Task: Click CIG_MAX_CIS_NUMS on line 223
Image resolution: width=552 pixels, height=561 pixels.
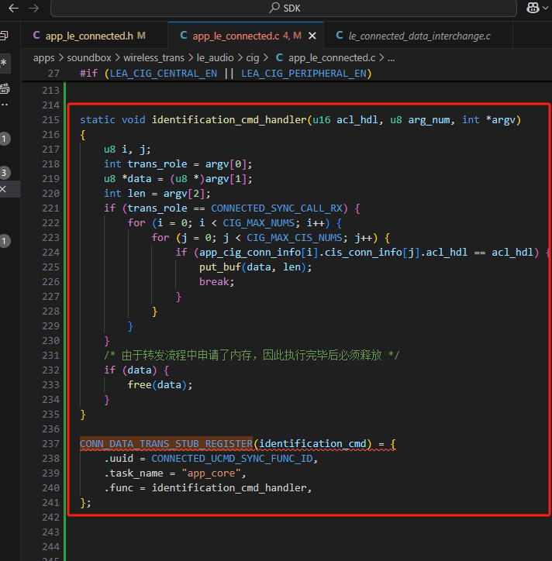Action: [295, 238]
